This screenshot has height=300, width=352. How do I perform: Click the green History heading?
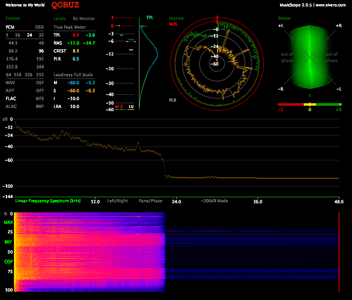point(176,19)
